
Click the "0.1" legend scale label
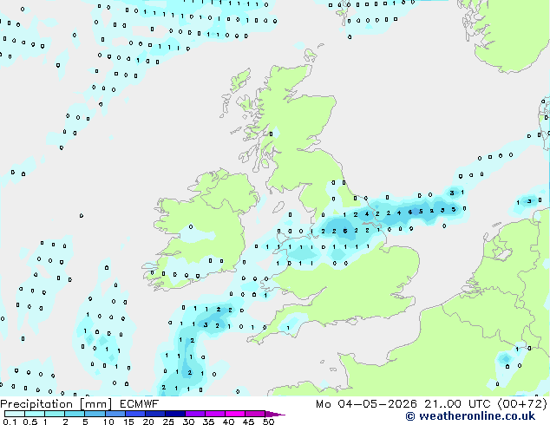coord(10,422)
